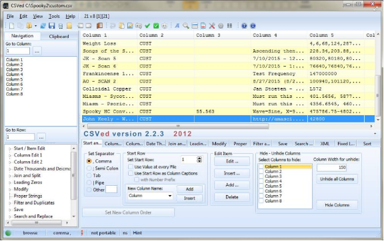The width and height of the screenshot is (384, 241).
Task: Click the pencil Edit item toolbar icon
Action: point(130,26)
